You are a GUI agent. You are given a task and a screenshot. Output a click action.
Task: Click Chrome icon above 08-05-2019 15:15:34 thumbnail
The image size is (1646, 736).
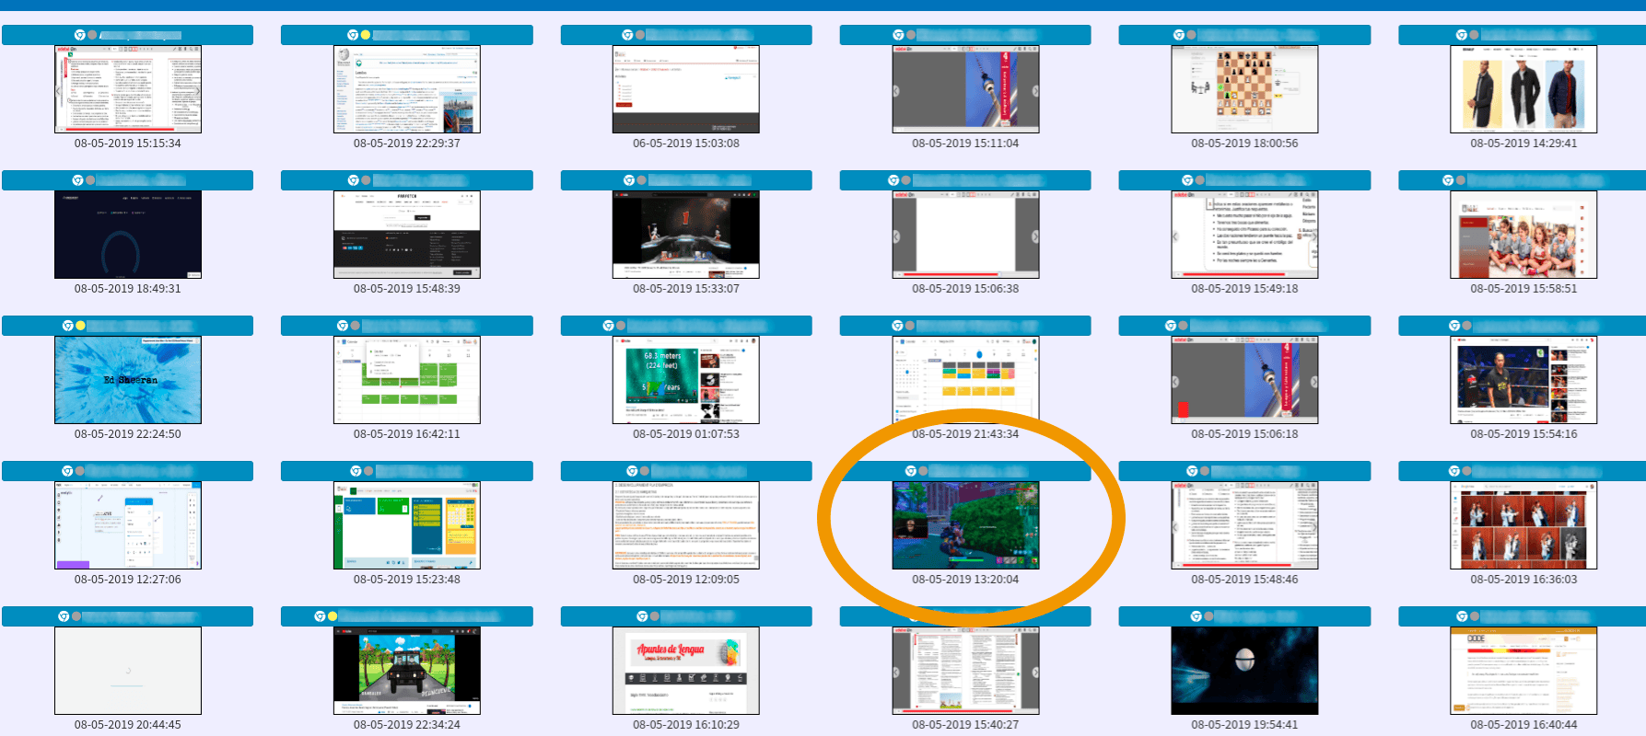80,35
